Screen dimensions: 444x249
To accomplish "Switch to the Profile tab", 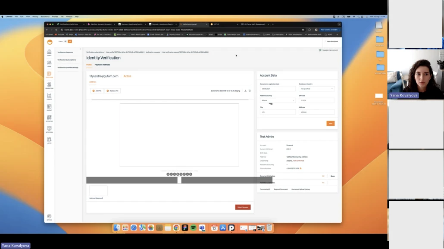I will (x=89, y=65).
